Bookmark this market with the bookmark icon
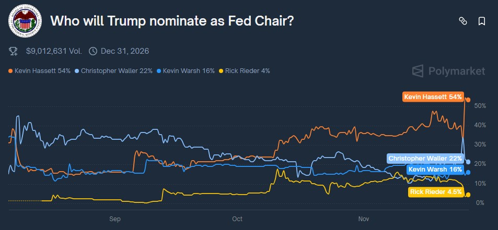Screen dimensions: 498x230 [x=481, y=21]
